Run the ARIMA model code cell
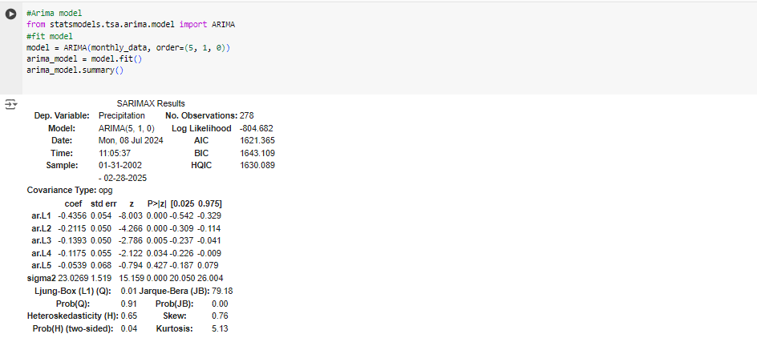The height and width of the screenshot is (350, 757). (10, 14)
